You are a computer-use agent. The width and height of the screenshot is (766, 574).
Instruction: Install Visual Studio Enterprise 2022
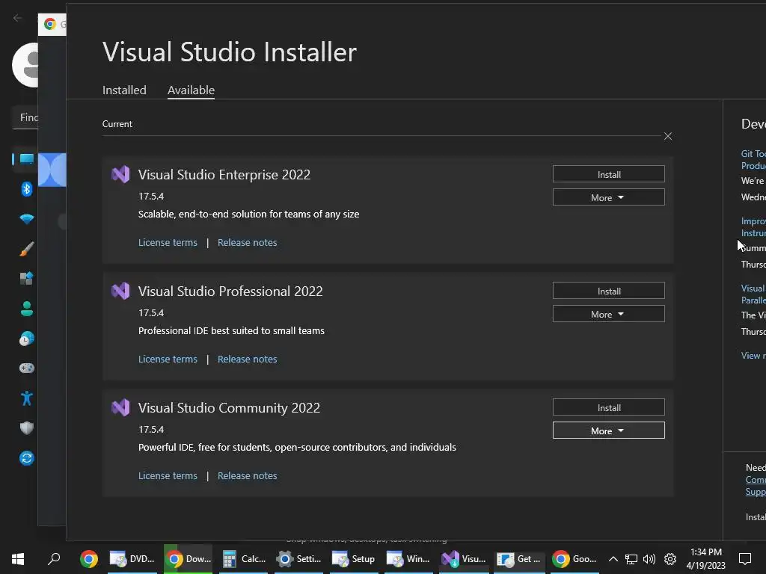(x=608, y=174)
